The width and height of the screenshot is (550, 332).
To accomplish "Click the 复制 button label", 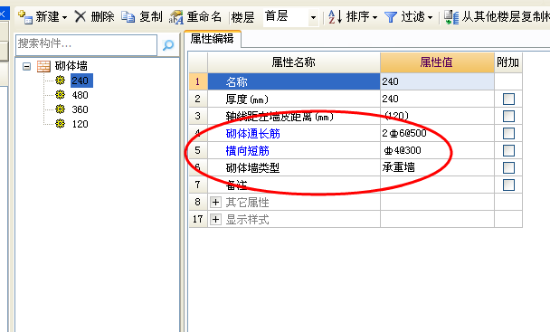I will click(x=151, y=16).
